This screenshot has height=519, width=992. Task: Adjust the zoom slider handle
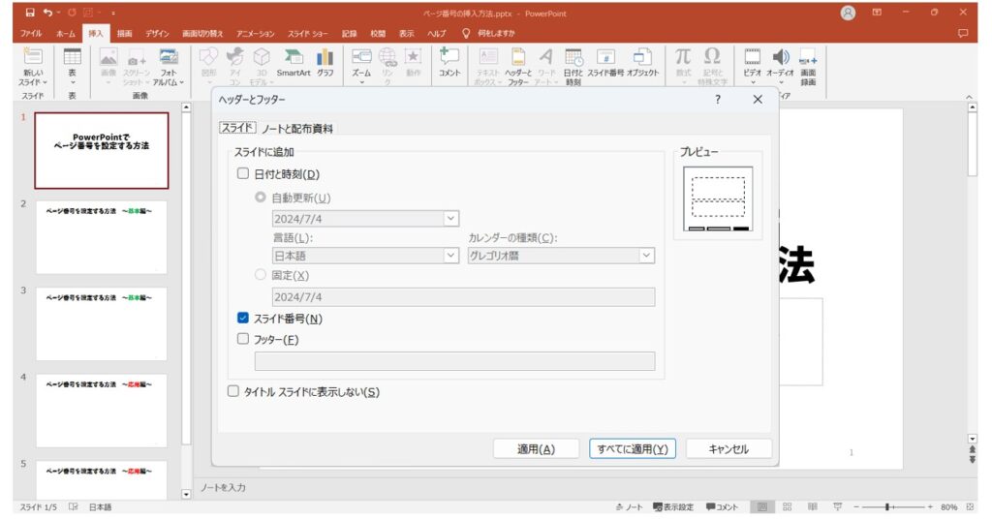pos(887,507)
